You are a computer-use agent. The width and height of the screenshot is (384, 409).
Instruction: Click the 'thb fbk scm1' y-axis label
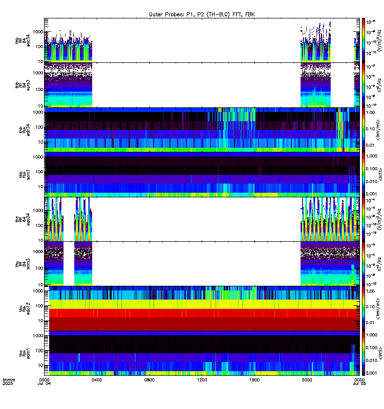click(25, 174)
